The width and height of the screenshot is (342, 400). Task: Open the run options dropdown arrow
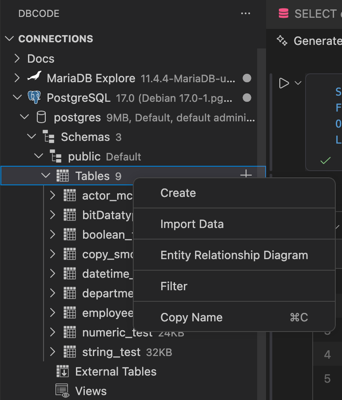pyautogui.click(x=298, y=83)
